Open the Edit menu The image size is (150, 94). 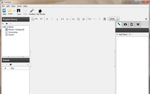click(8, 6)
